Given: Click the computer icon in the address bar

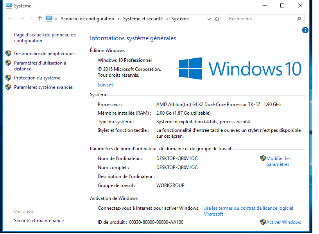Looking at the screenshot, I should point(49,19).
